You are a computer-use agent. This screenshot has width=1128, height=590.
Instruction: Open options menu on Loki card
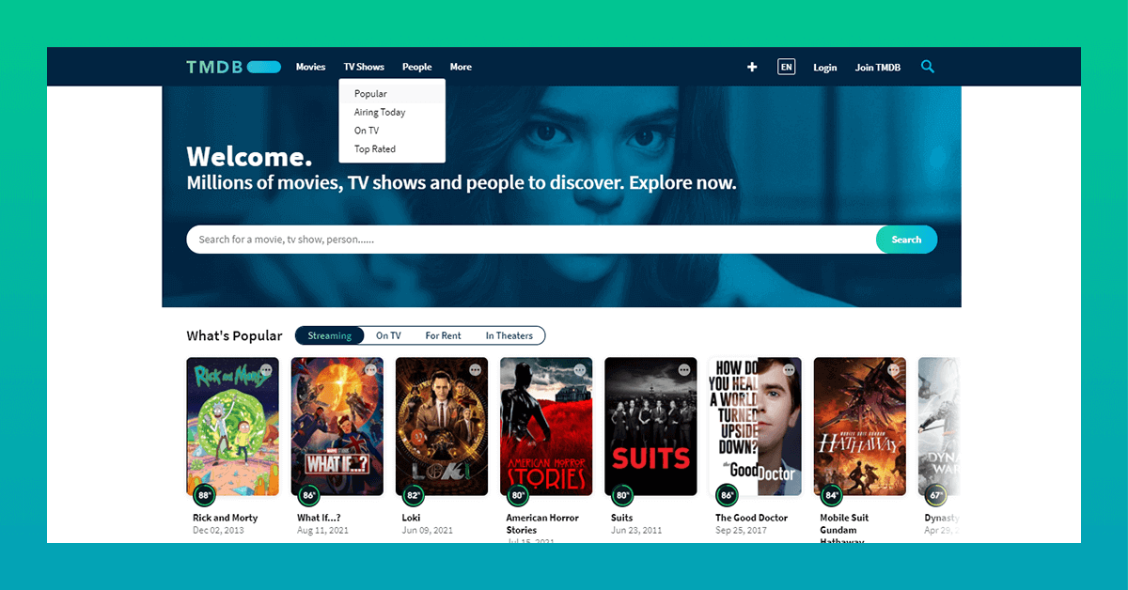coord(475,370)
